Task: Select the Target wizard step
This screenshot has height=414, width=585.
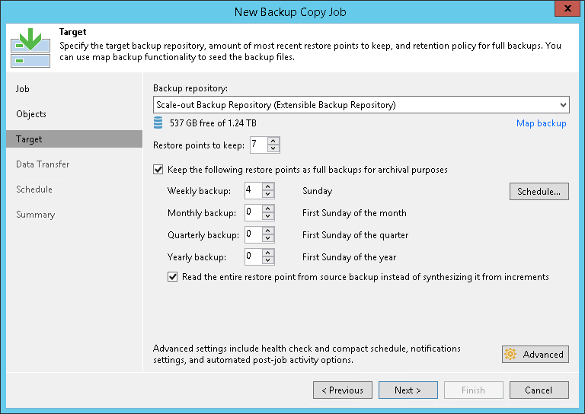Action: click(x=30, y=139)
